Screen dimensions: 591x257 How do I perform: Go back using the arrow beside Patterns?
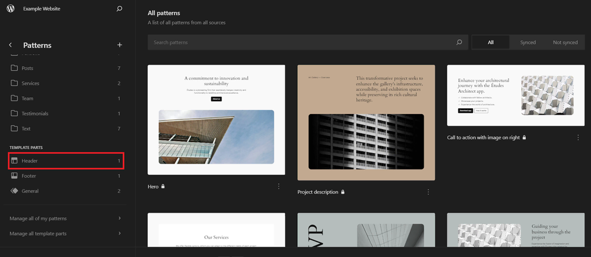(x=10, y=45)
